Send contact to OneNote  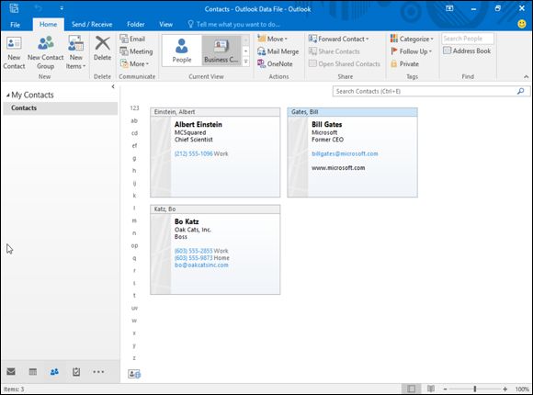[275, 63]
